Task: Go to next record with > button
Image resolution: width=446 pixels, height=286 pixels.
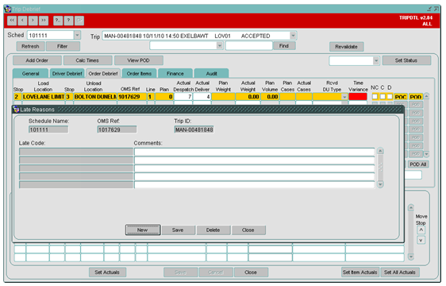Action: point(33,21)
